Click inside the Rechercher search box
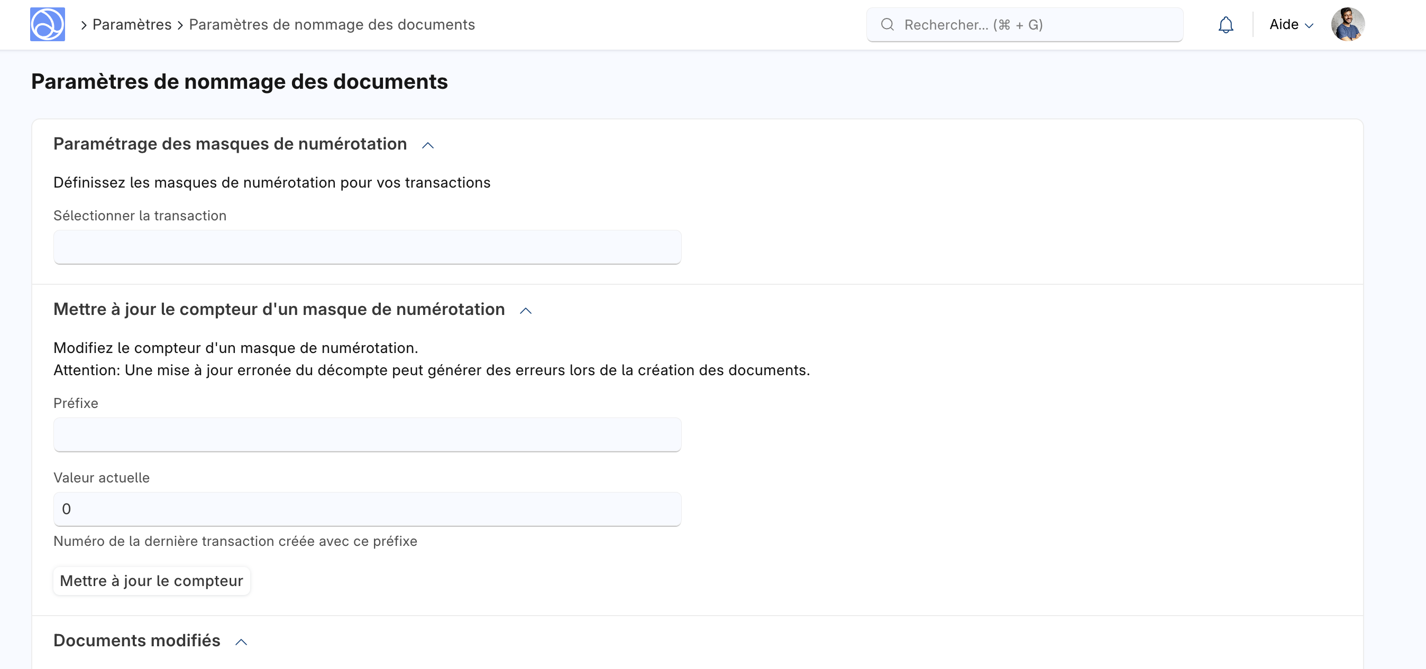The height and width of the screenshot is (669, 1426). click(x=1024, y=24)
